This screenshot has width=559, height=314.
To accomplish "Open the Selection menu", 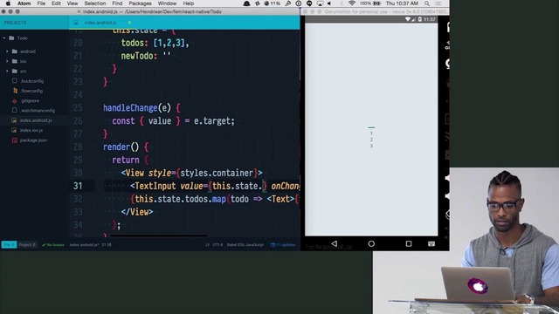I will (95, 3).
